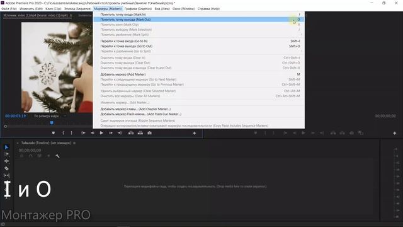Go to In point in Program monitor
Viewport: 403px width, 227px height.
tap(285, 133)
